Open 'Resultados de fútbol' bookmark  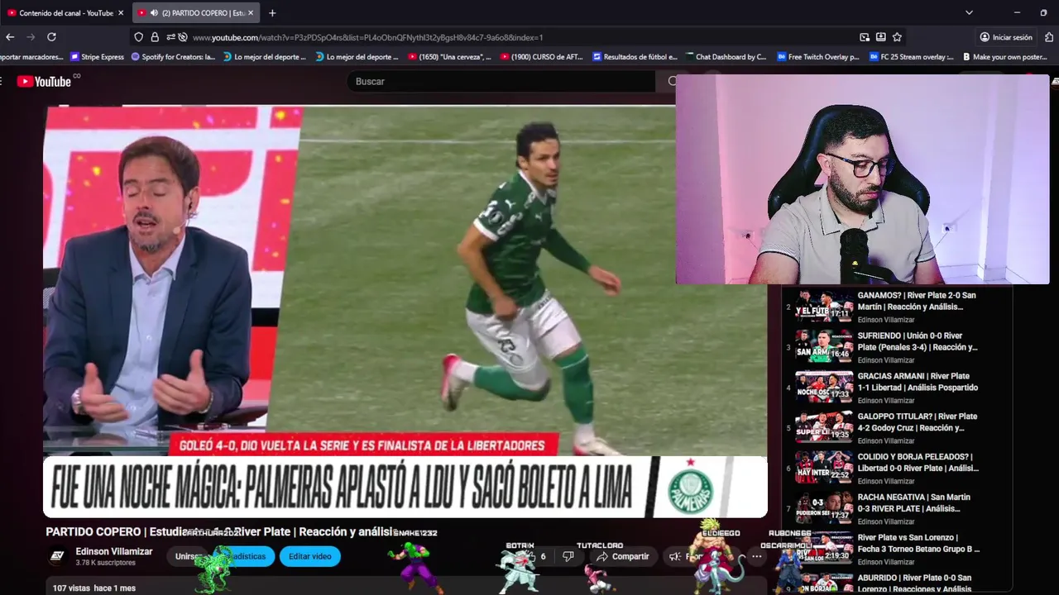[635, 57]
